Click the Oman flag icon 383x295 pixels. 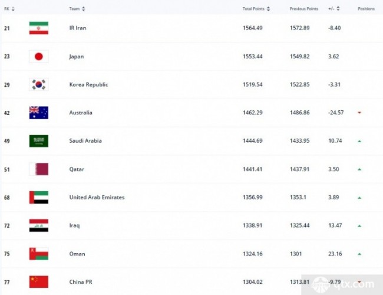pos(39,254)
